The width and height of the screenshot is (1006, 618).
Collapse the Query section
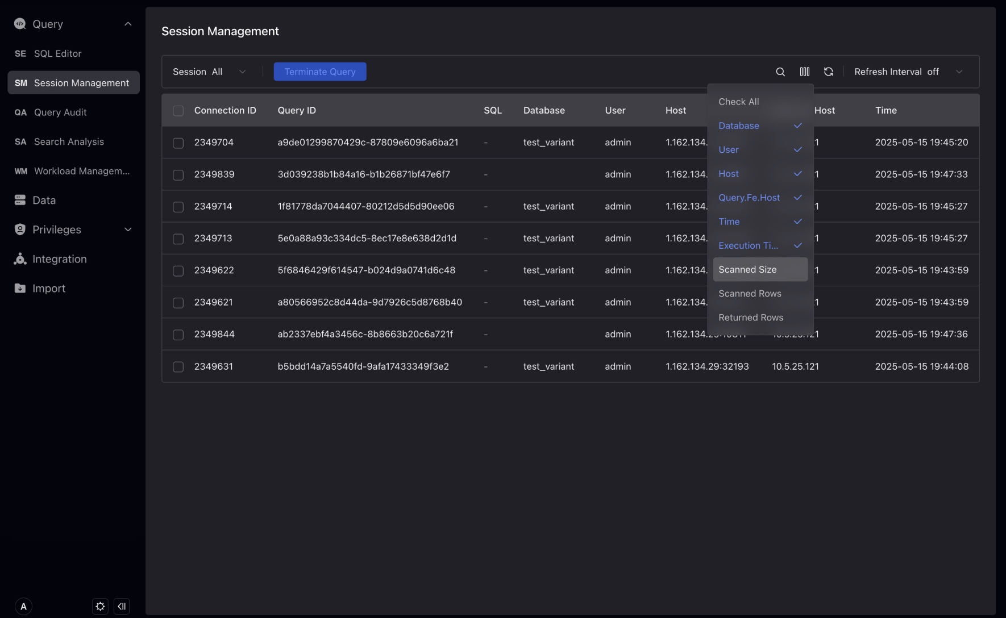tap(127, 23)
